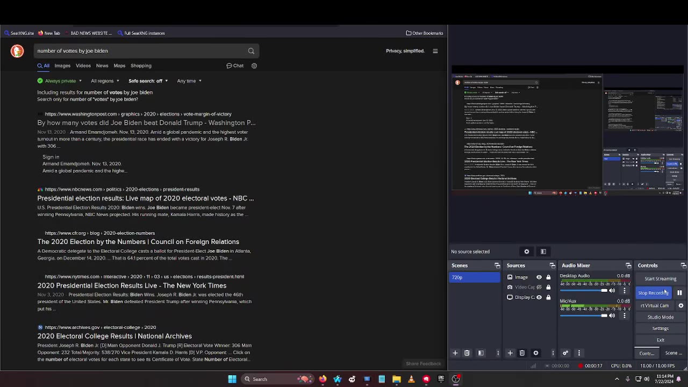Delete selected source with trash icon

pyautogui.click(x=522, y=353)
